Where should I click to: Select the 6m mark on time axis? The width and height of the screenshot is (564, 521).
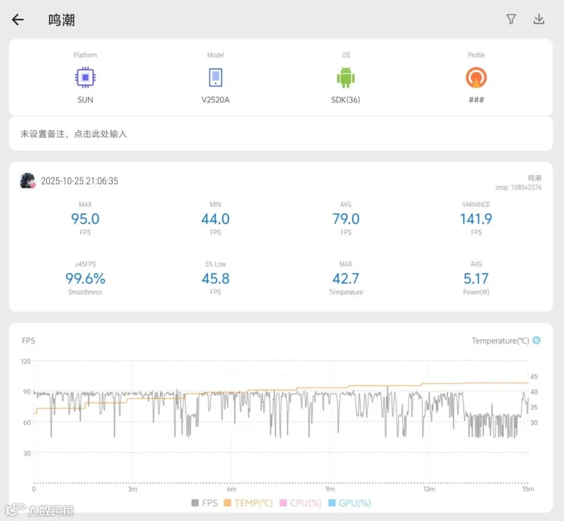231,489
